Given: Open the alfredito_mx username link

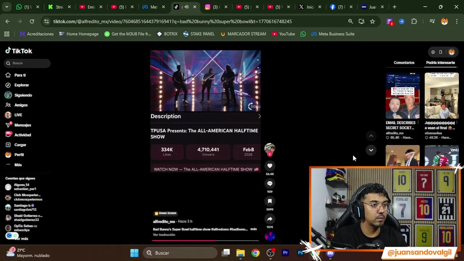Looking at the screenshot, I should [x=164, y=221].
